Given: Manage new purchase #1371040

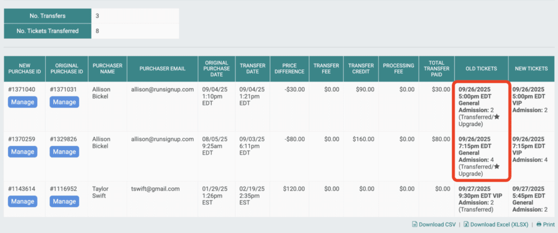Looking at the screenshot, I should [x=22, y=102].
